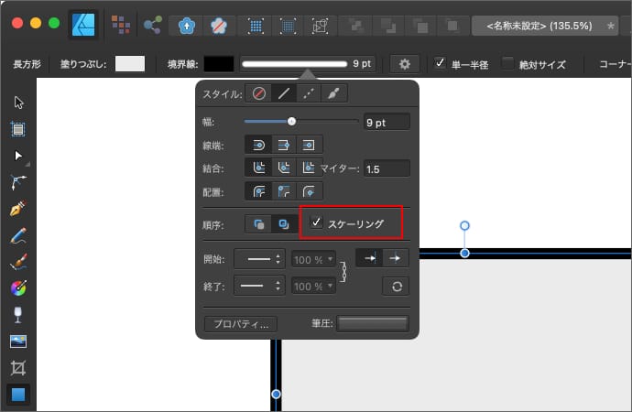Select the Pencil tool

(x=17, y=236)
